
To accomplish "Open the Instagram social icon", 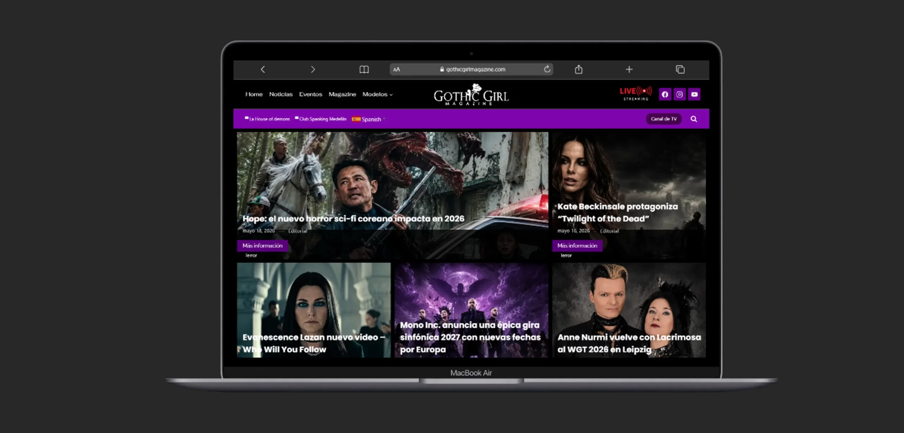I will [679, 94].
